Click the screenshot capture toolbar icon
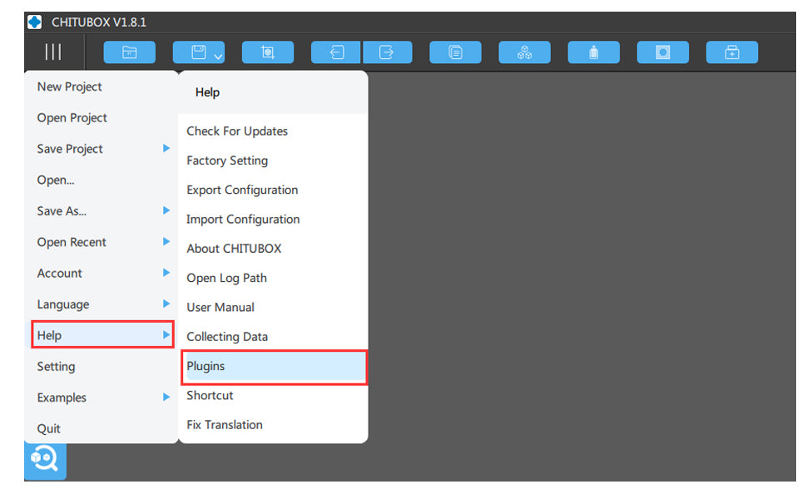Image resolution: width=807 pixels, height=499 pixels. (268, 52)
